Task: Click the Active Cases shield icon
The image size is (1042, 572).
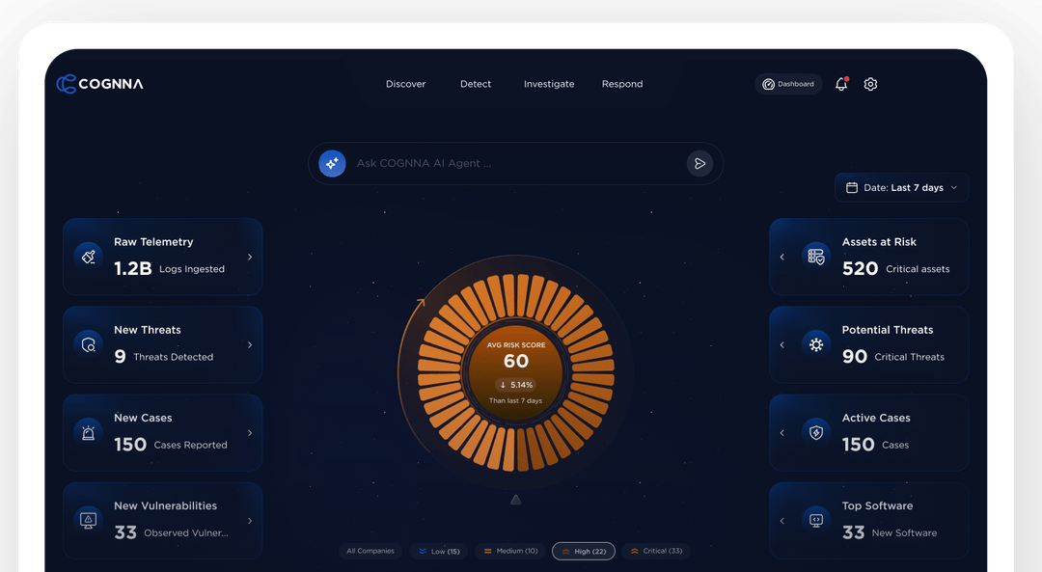Action: point(816,432)
